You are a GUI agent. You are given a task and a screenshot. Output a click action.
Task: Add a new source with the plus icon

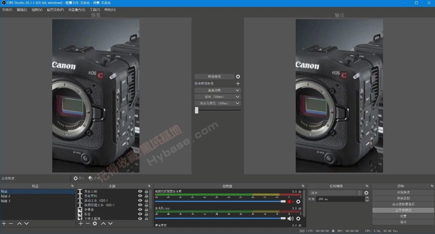point(80,223)
